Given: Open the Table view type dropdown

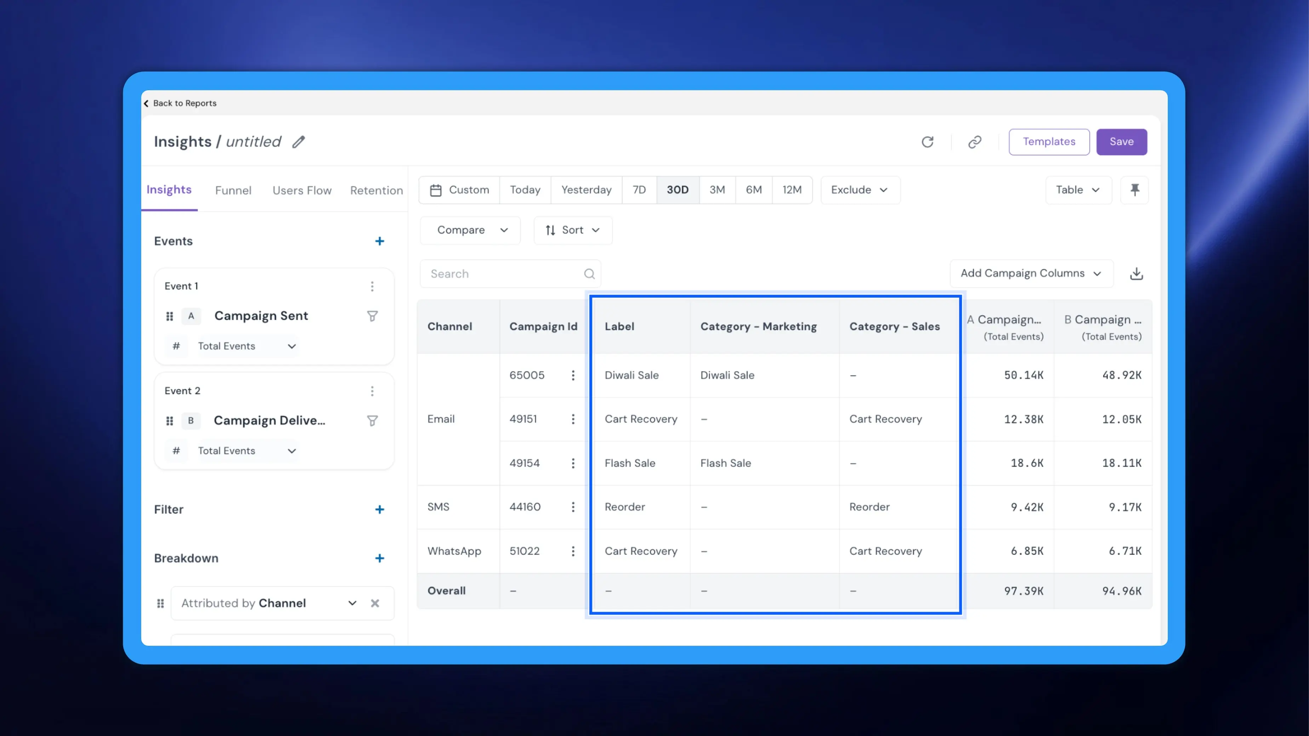Looking at the screenshot, I should pos(1079,190).
